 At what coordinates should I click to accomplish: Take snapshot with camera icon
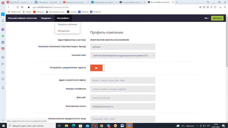coord(204,7)
